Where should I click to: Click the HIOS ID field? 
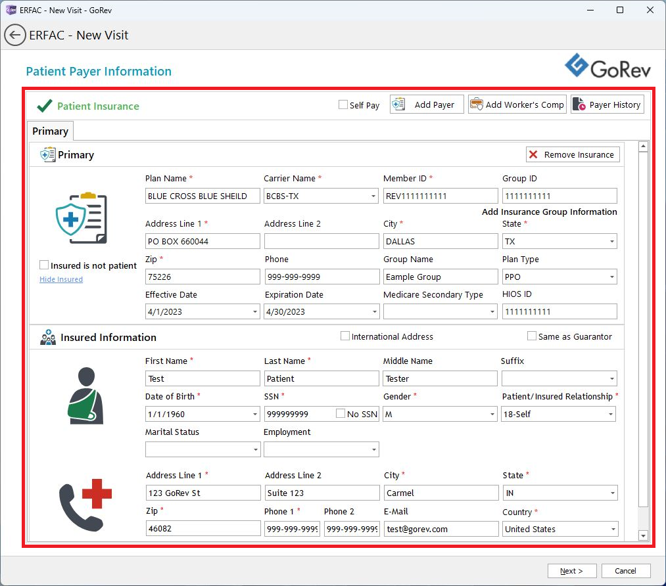559,312
